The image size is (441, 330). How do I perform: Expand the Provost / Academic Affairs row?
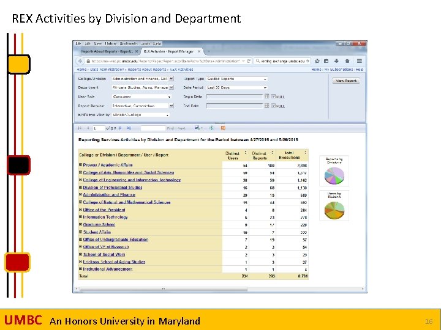coord(80,165)
